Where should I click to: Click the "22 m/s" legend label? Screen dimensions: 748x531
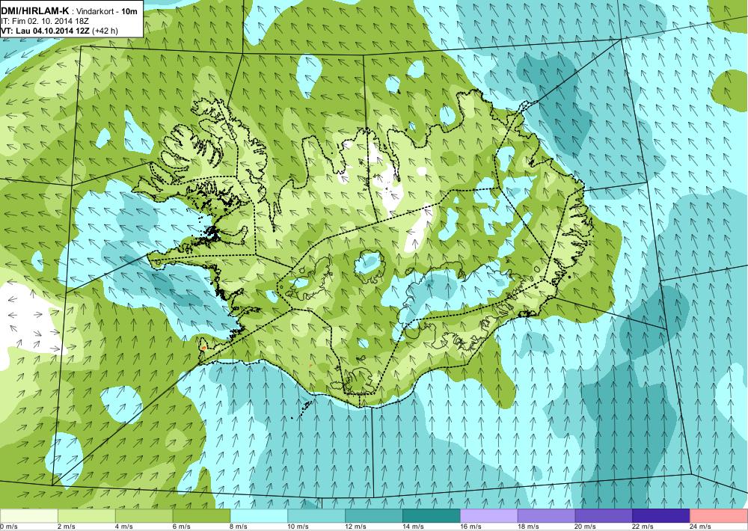pos(643,527)
